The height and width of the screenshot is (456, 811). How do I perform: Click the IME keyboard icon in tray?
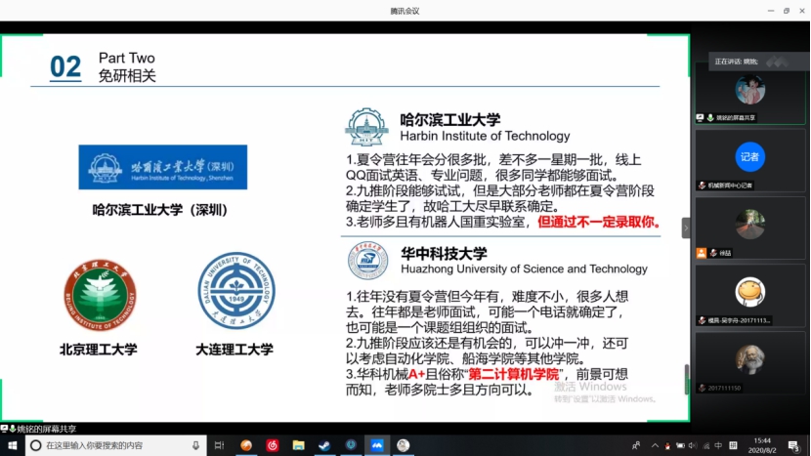[733, 445]
